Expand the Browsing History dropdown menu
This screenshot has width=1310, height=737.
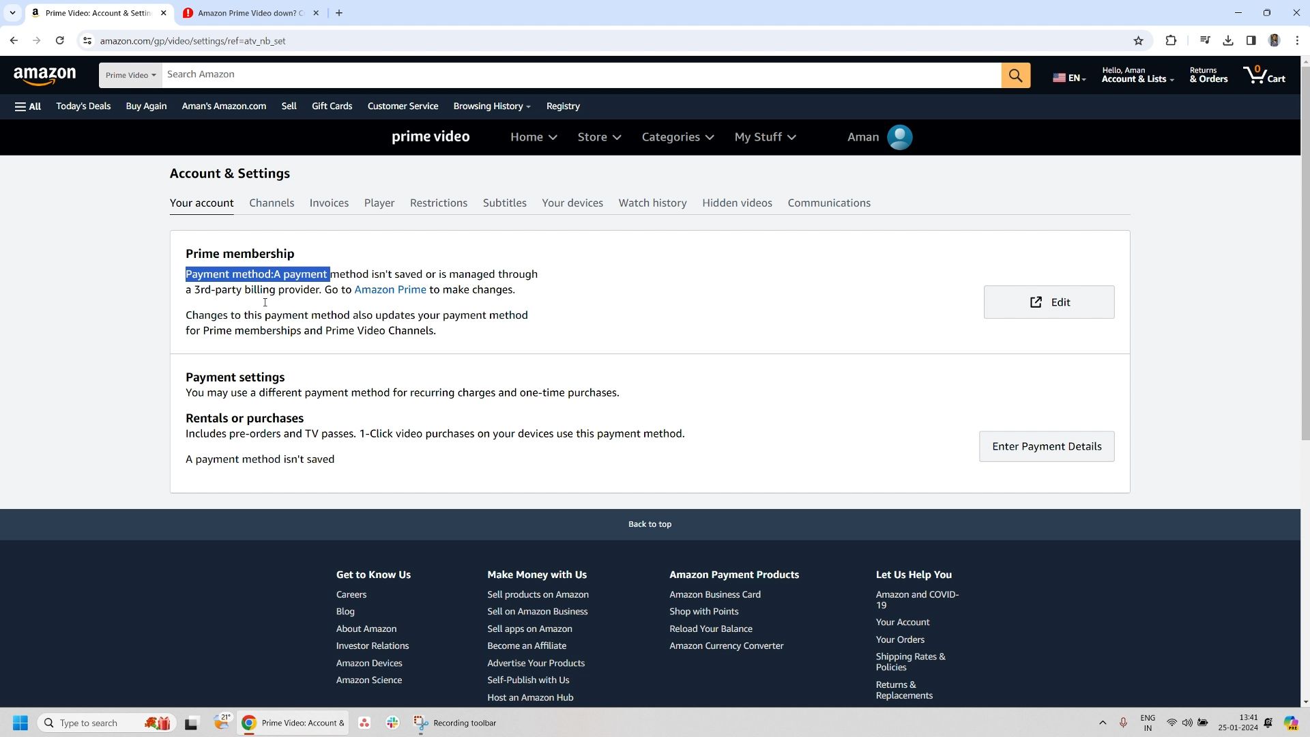click(x=492, y=106)
